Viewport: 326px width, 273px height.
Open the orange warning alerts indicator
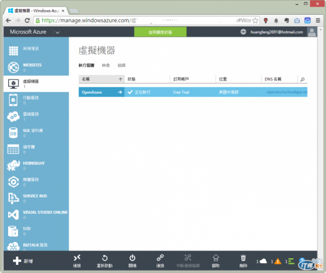(276, 262)
